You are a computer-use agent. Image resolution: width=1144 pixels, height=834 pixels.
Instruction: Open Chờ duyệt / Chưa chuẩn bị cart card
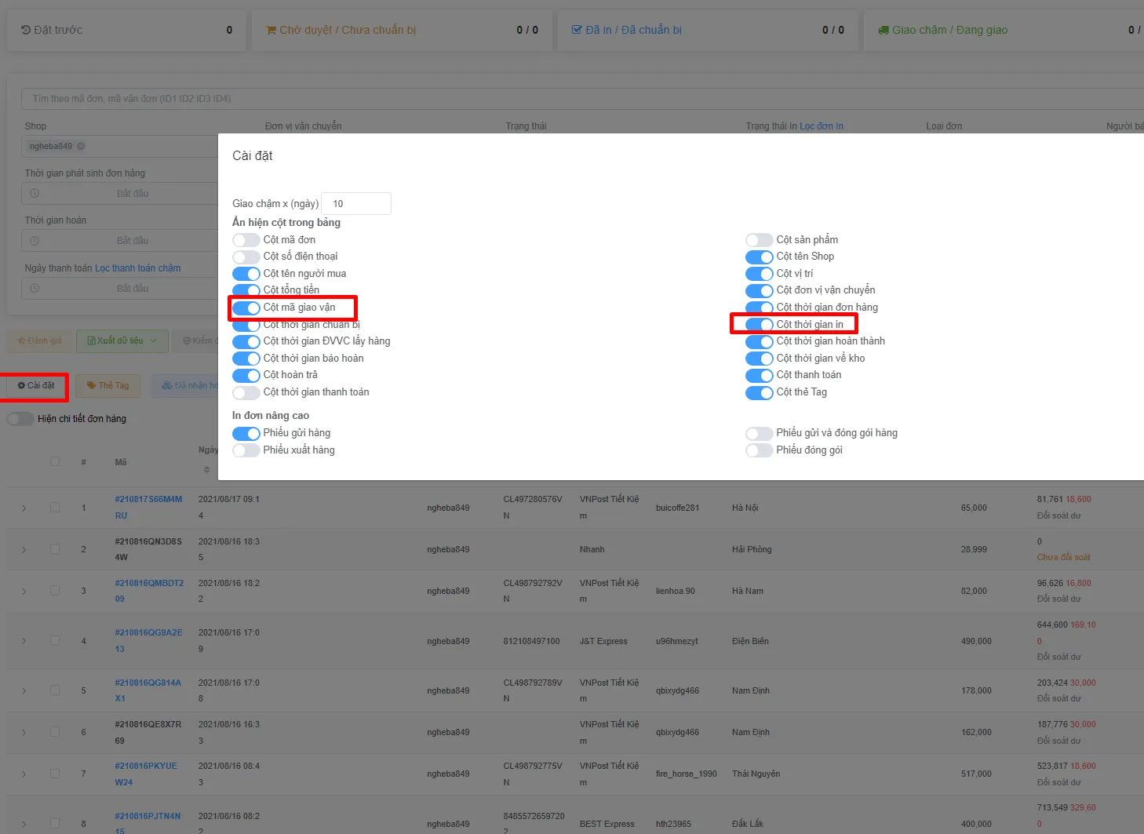[402, 30]
